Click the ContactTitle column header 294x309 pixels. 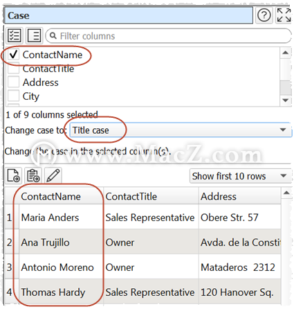tap(151, 196)
